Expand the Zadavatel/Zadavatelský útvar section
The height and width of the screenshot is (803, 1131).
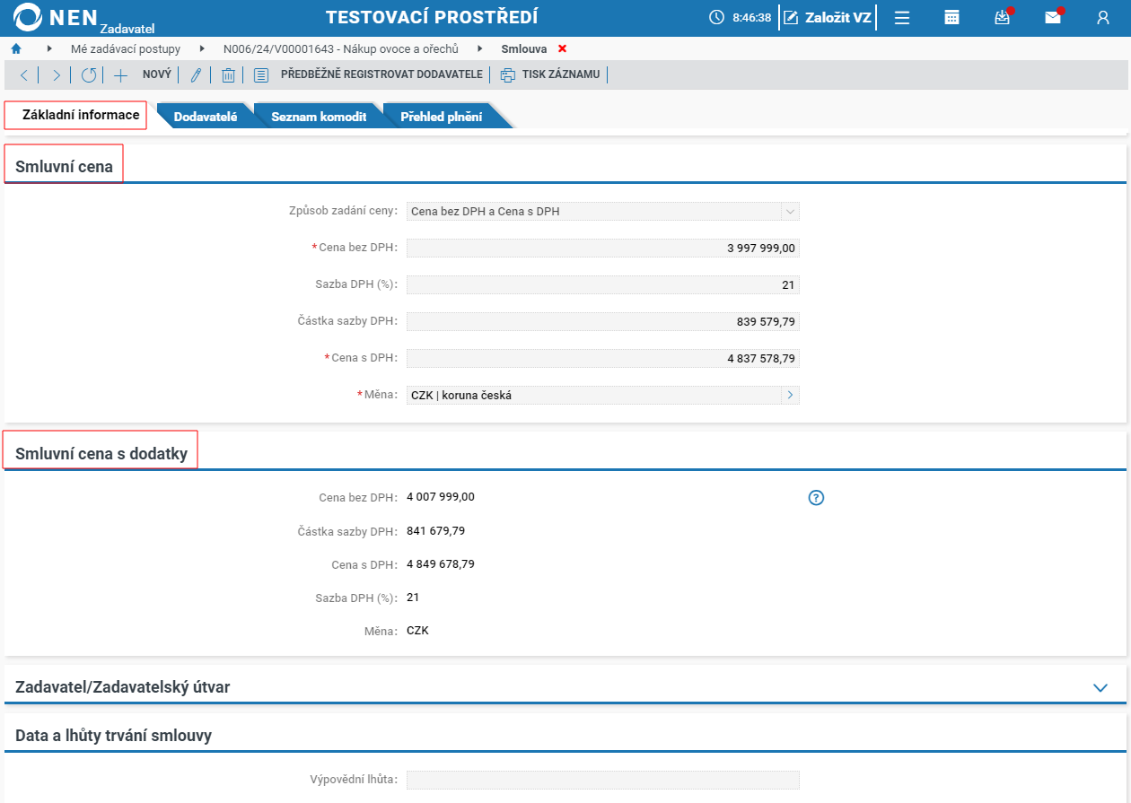[x=1100, y=687]
